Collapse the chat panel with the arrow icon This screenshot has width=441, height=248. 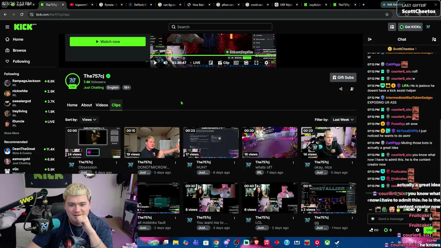click(x=370, y=39)
